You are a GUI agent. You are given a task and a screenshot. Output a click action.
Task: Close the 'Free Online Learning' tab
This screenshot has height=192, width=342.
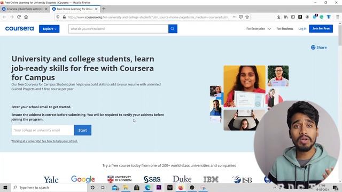pos(96,9)
